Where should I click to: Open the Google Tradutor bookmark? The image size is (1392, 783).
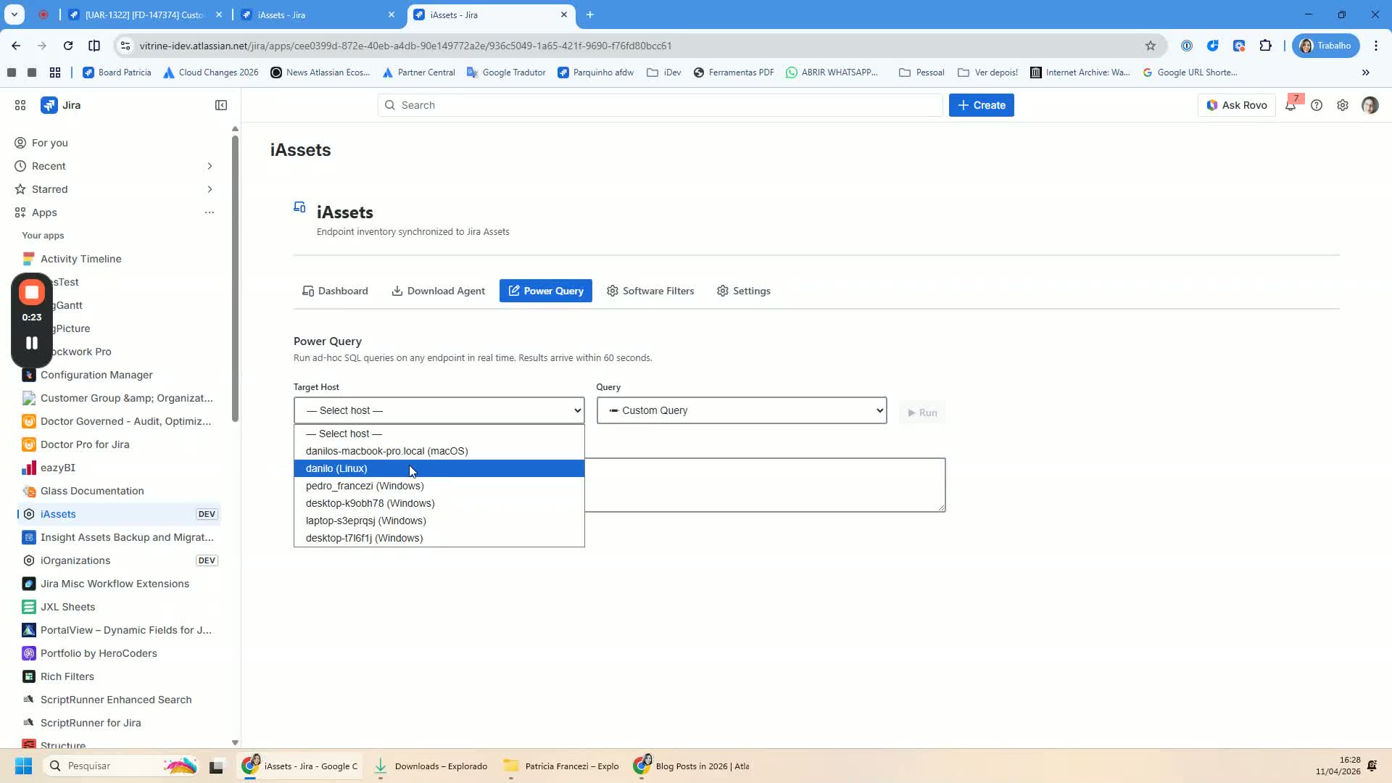[x=506, y=72]
